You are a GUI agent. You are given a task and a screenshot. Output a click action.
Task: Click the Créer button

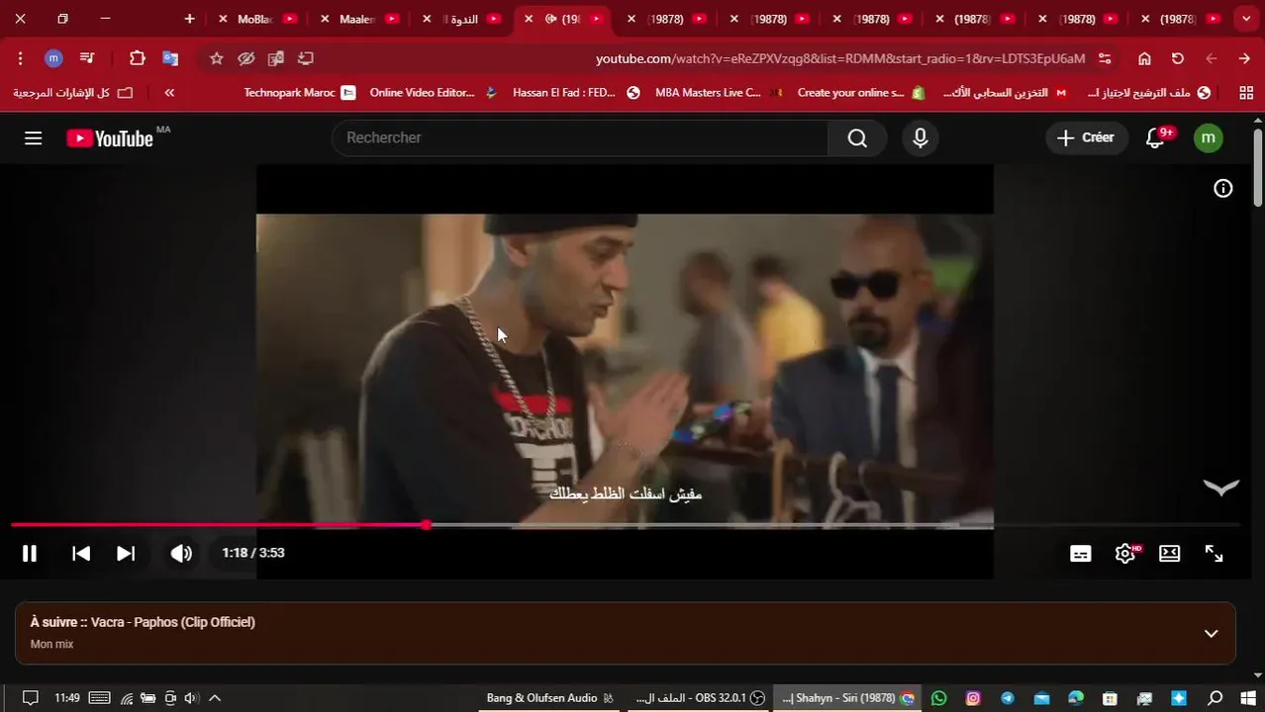tap(1086, 138)
